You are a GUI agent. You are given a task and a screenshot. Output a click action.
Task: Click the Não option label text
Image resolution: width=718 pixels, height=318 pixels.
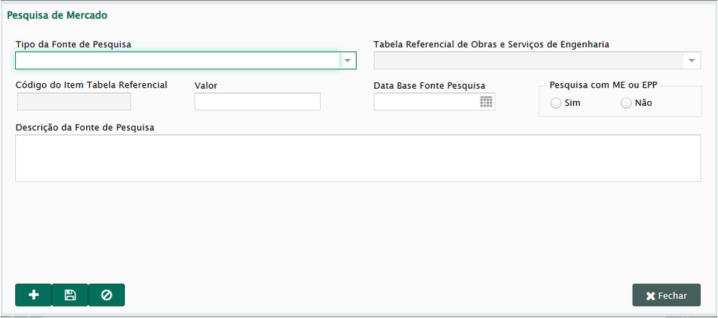[643, 103]
